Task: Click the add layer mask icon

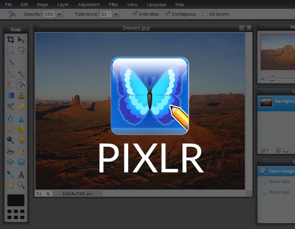Action: (x=277, y=150)
